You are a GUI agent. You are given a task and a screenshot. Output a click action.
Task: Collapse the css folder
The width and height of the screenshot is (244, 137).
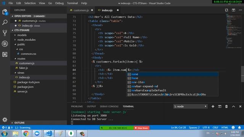(39, 49)
